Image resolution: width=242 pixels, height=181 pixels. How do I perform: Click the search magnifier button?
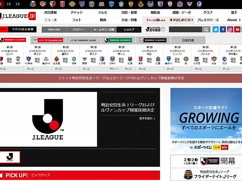(x=206, y=29)
